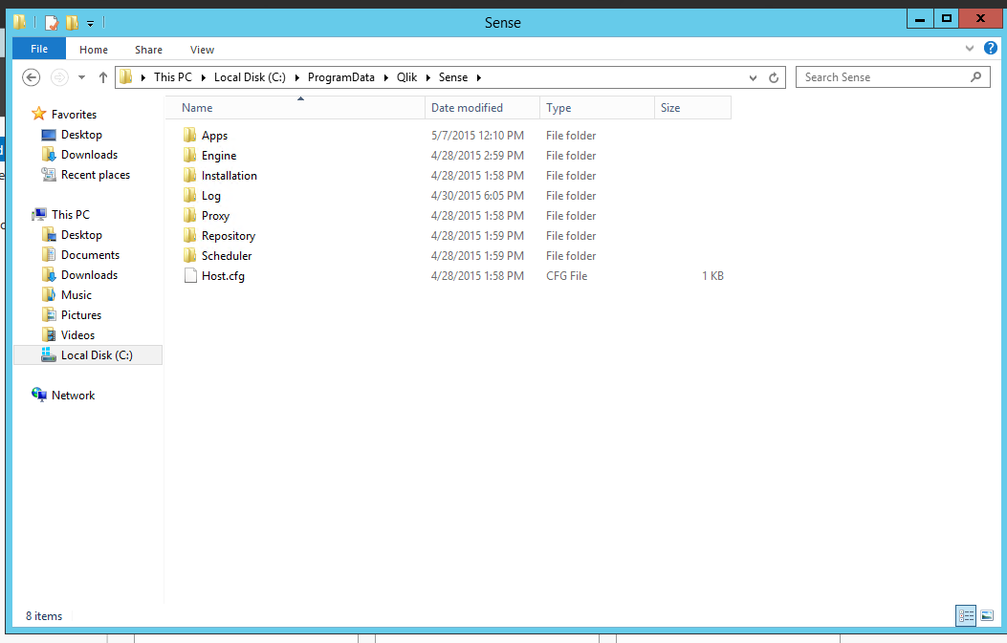Switch to the View ribbon tab
This screenshot has height=643, width=1007.
click(202, 50)
